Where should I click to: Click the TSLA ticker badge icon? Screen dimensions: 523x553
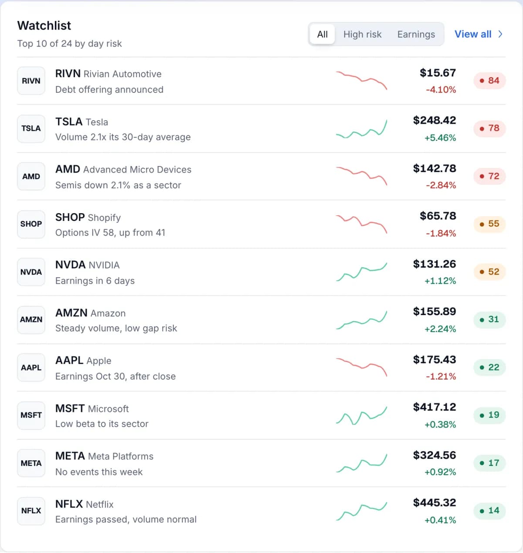pyautogui.click(x=31, y=129)
